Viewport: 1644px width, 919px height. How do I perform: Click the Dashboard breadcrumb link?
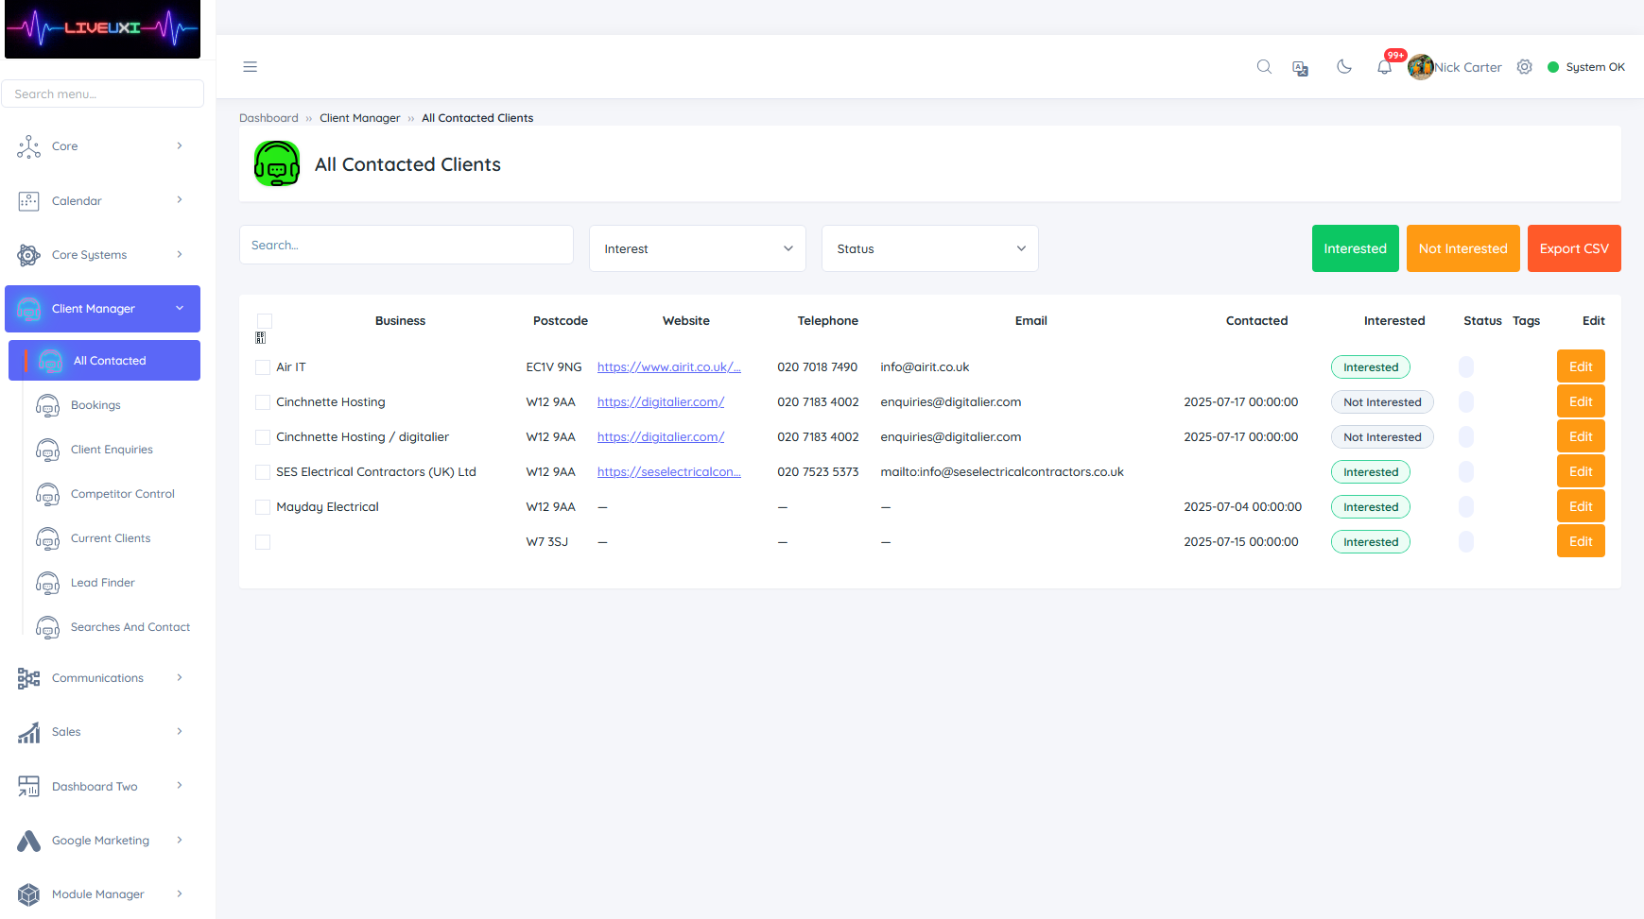268,118
